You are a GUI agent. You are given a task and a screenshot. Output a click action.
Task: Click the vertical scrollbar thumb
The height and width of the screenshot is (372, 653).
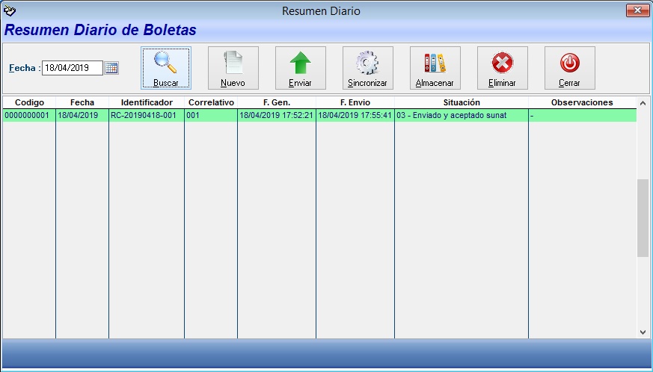tap(643, 218)
